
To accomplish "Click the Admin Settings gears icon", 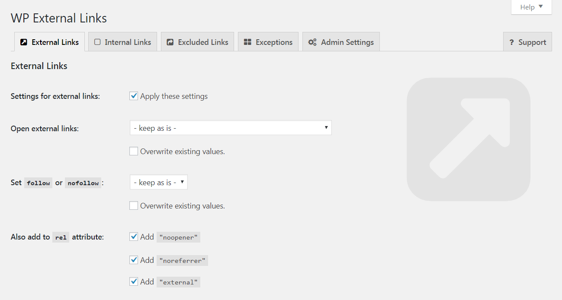I will pos(312,42).
